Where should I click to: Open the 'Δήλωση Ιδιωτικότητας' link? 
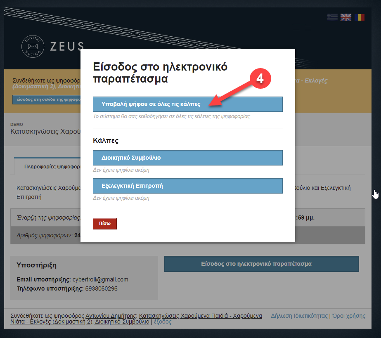click(299, 316)
